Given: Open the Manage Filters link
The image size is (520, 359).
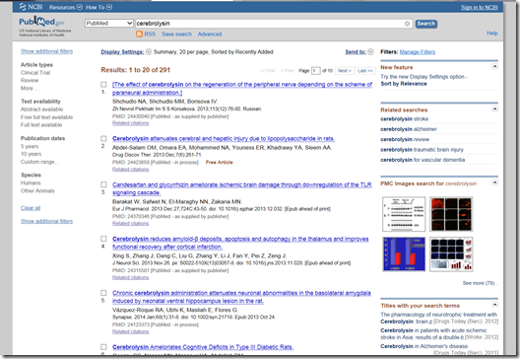Looking at the screenshot, I should (x=418, y=52).
